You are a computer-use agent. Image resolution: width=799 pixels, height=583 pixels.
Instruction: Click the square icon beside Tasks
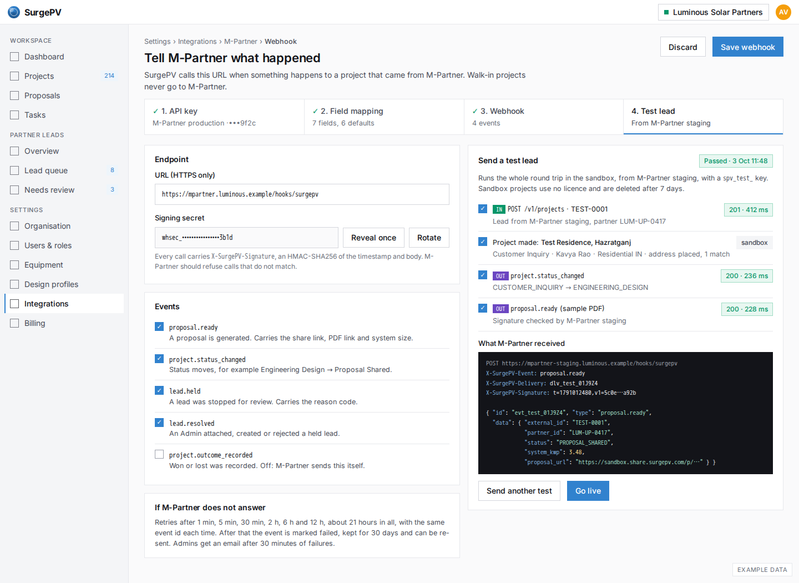(14, 115)
